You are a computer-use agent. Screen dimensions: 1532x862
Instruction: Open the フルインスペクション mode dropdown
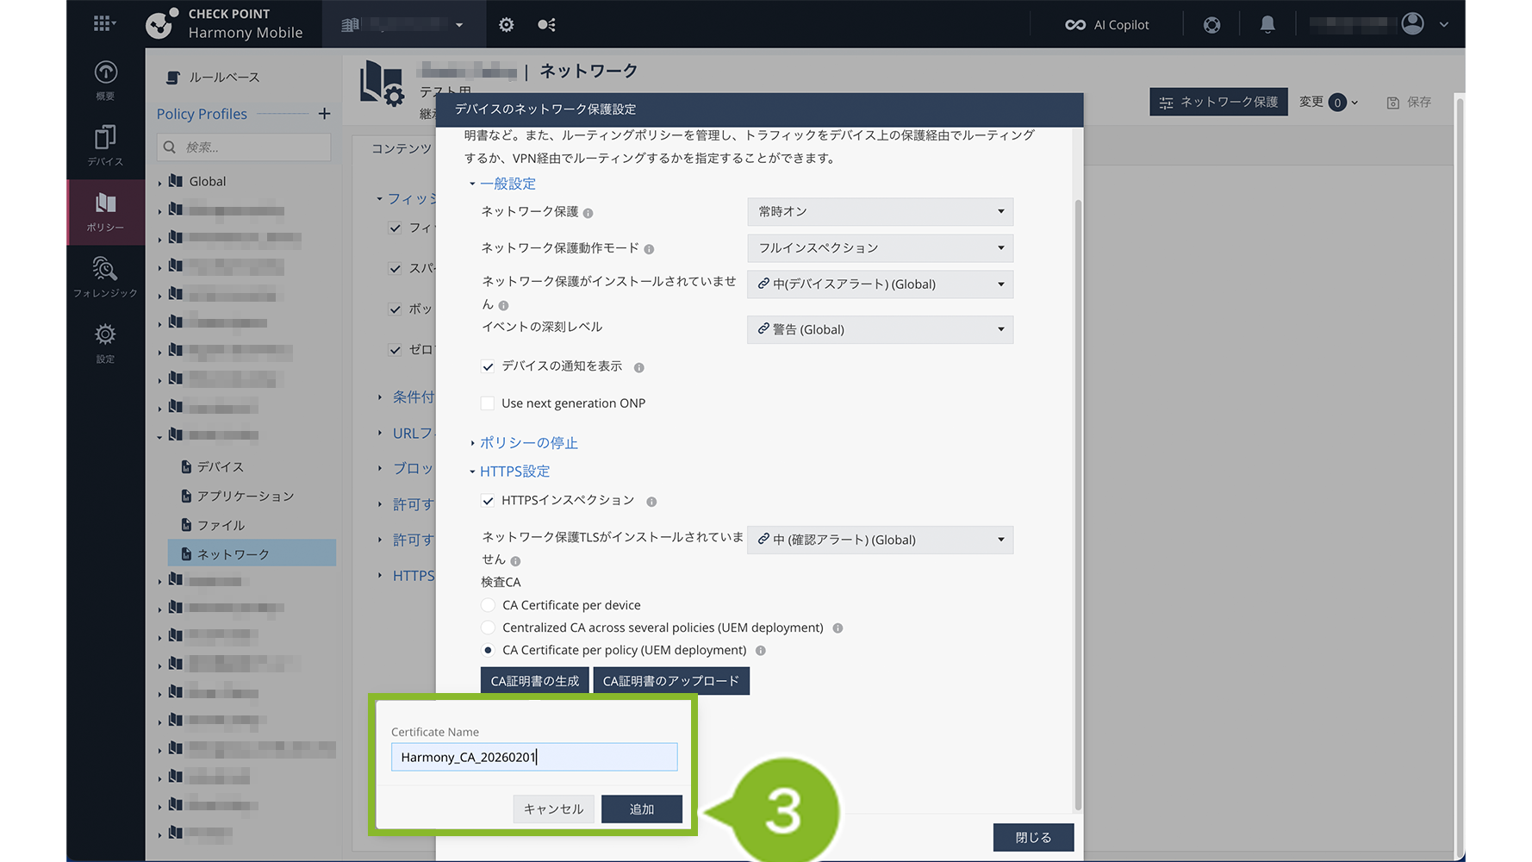point(880,248)
